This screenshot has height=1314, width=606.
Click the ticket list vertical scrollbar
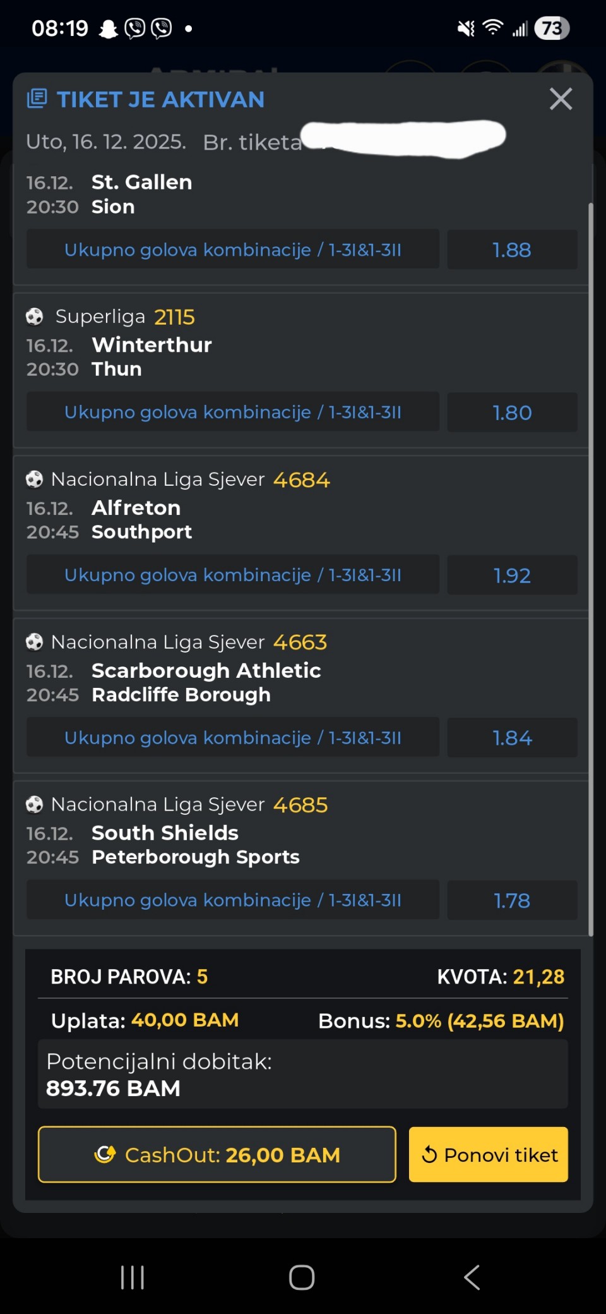(591, 569)
